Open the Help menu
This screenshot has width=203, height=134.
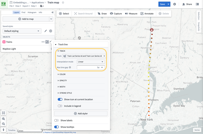34,6
